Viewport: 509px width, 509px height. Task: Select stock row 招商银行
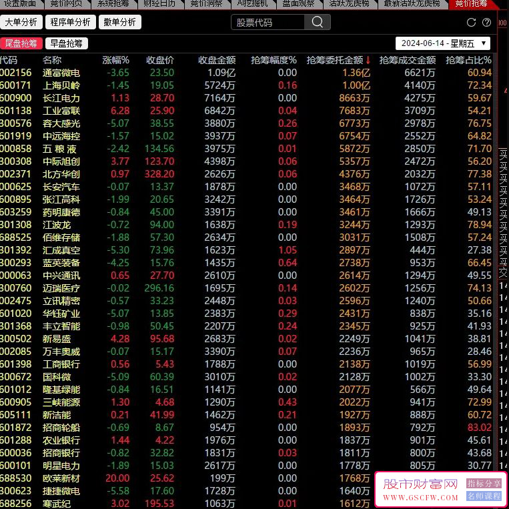pyautogui.click(x=245, y=452)
